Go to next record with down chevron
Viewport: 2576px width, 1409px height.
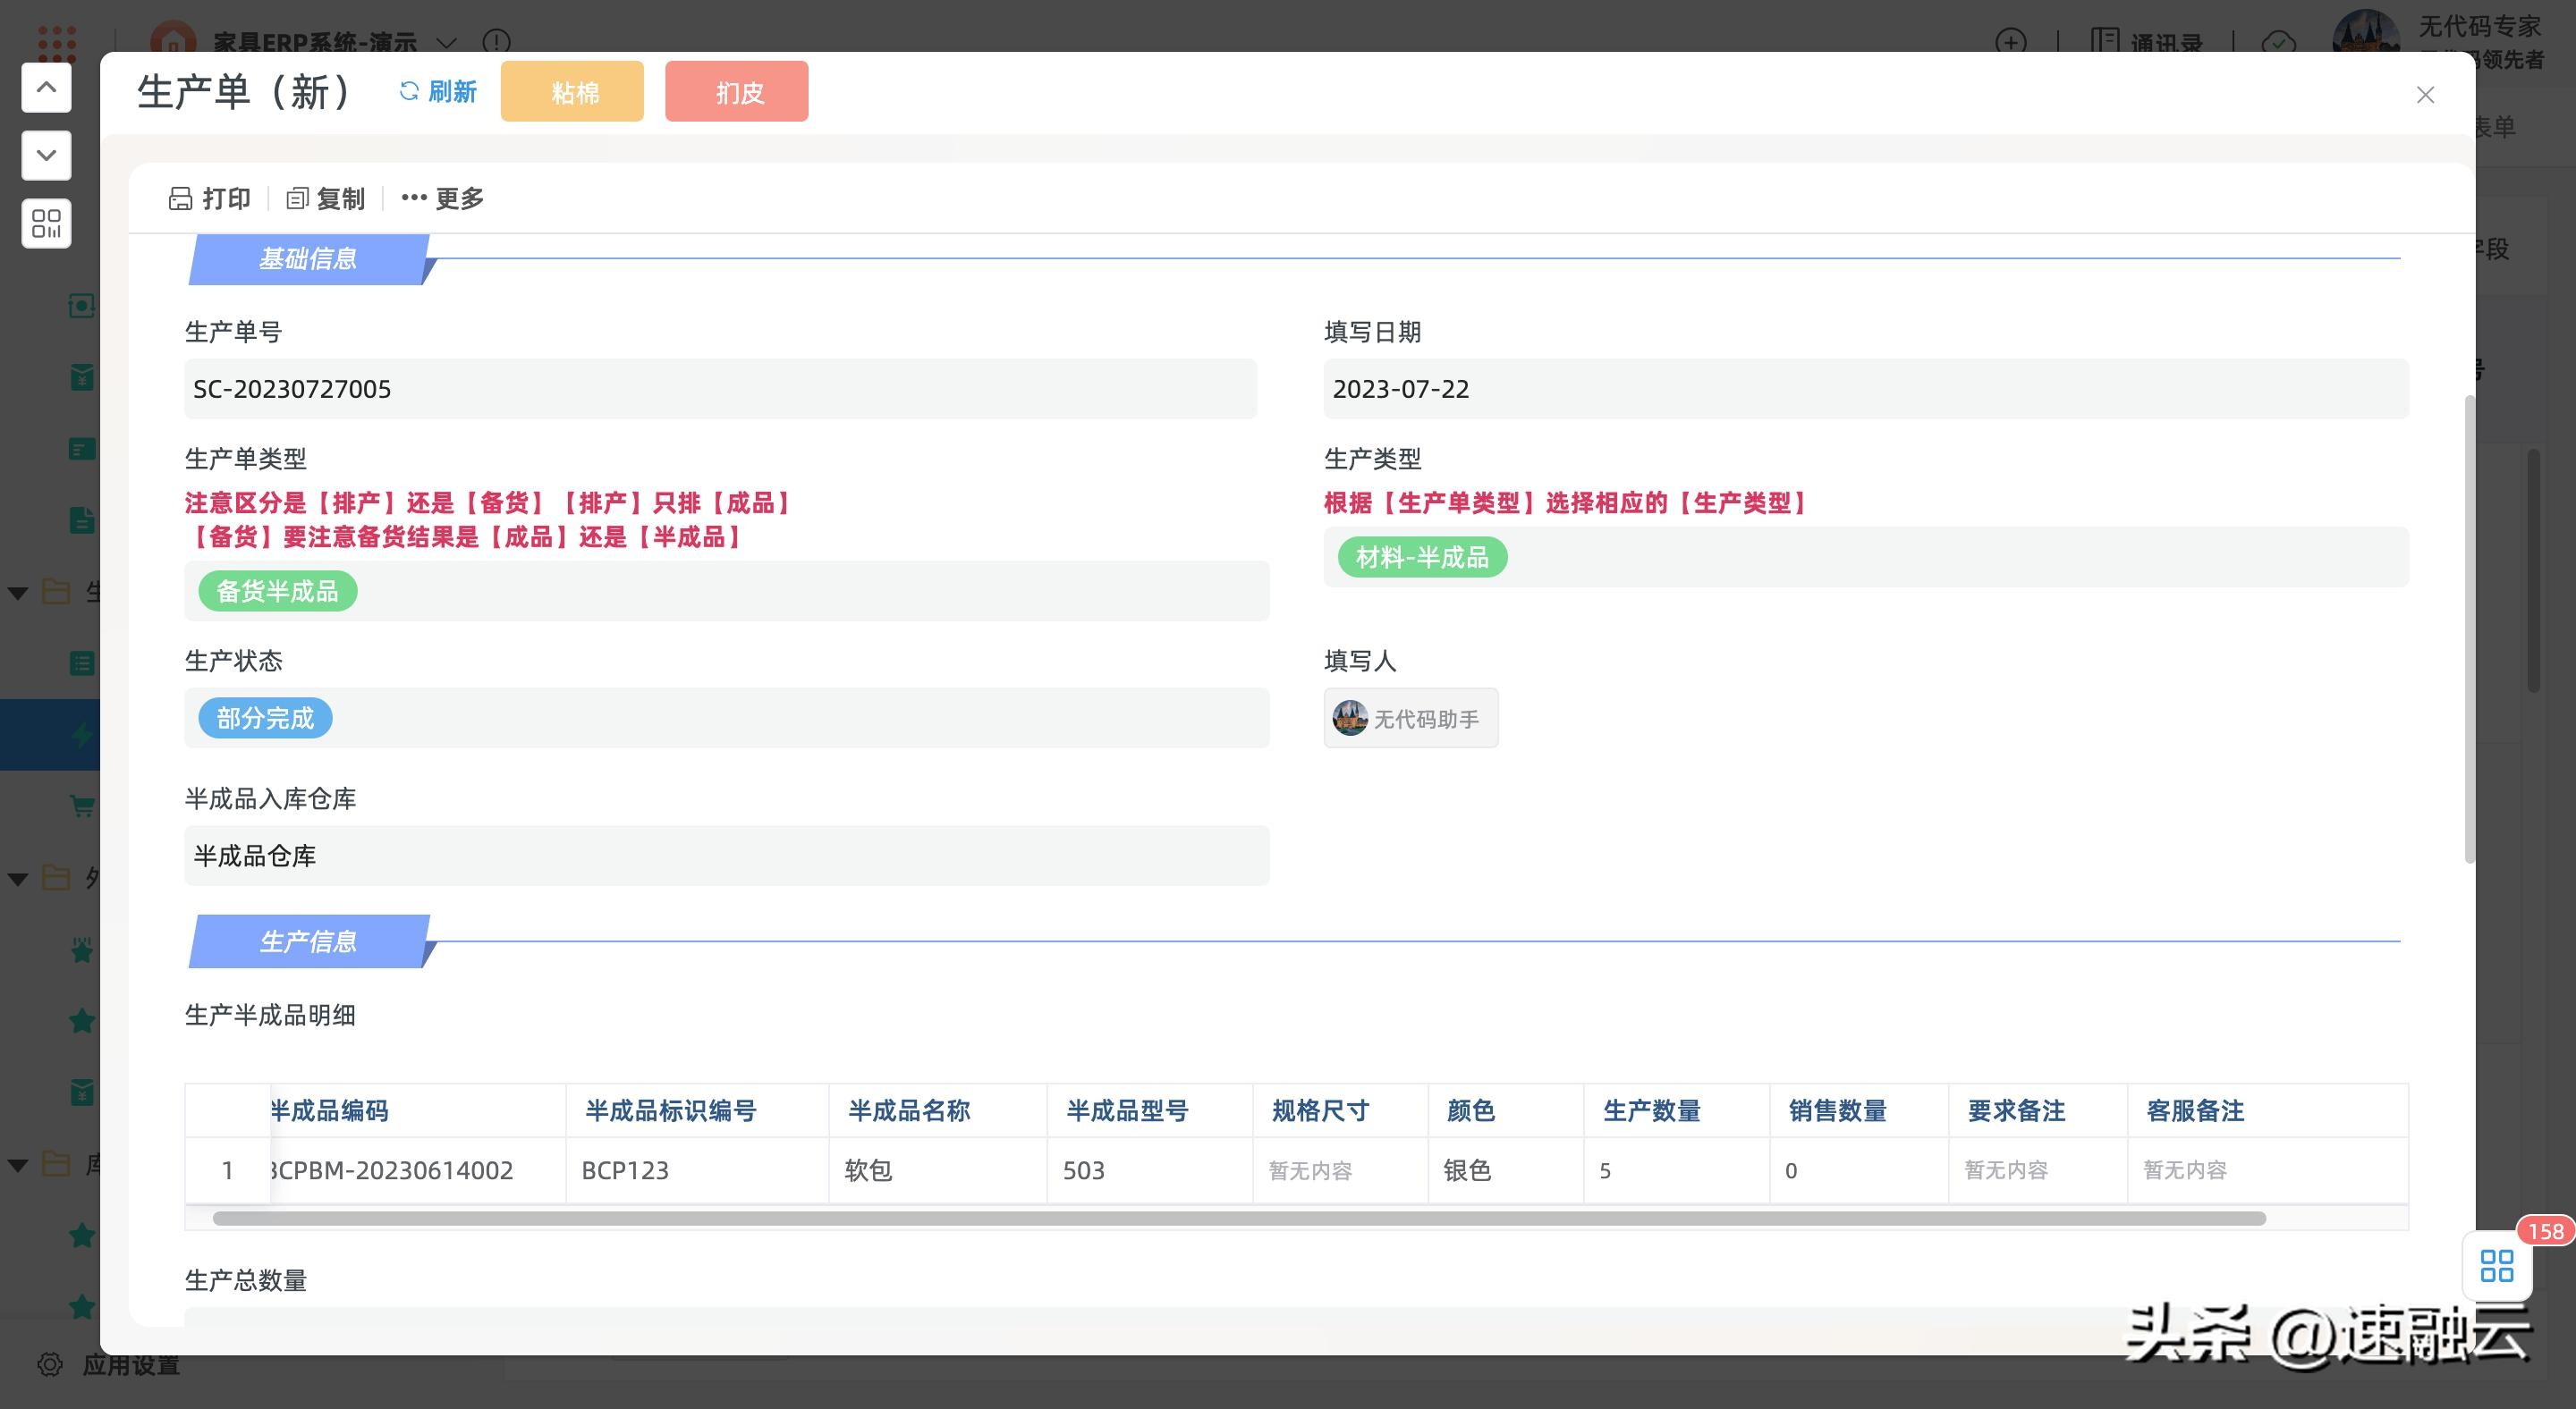click(46, 155)
